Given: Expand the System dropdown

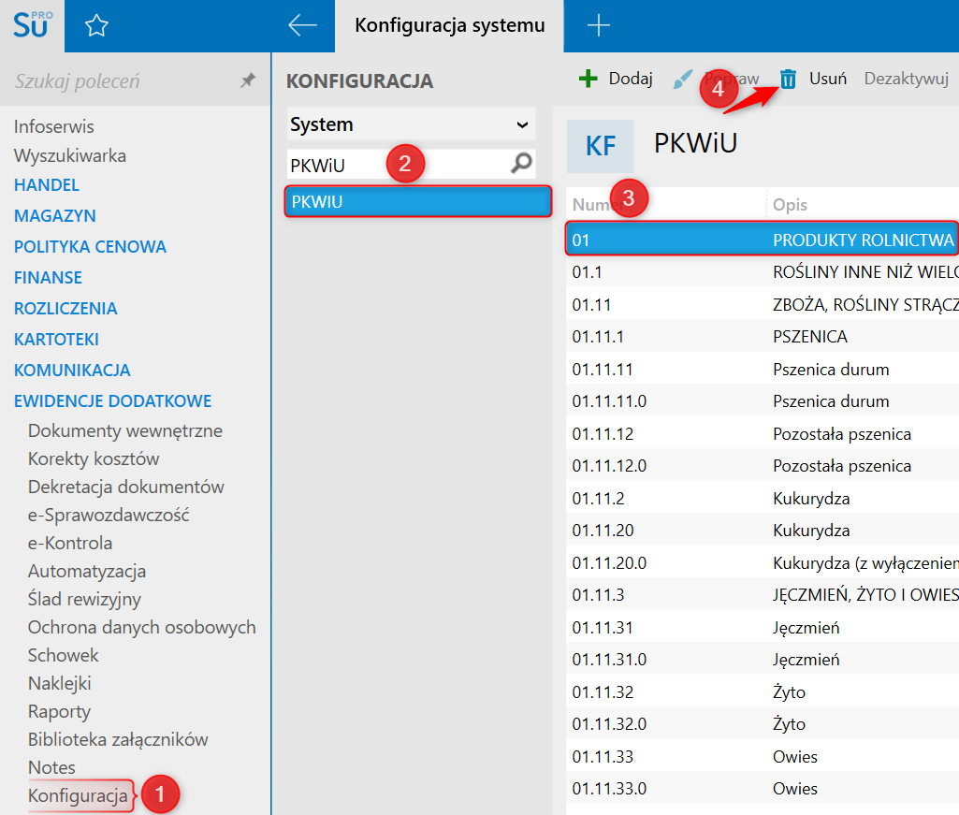Looking at the screenshot, I should (412, 124).
